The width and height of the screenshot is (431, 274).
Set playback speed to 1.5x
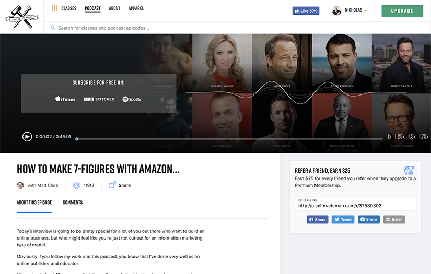click(412, 136)
